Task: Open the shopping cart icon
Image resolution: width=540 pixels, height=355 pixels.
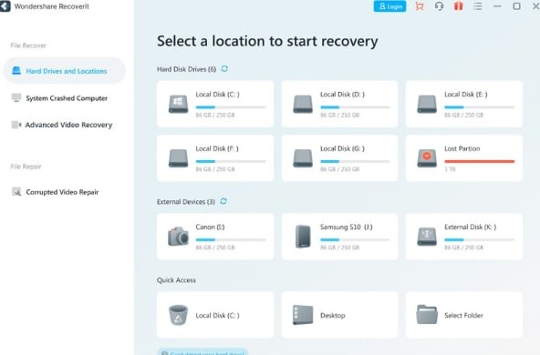Action: point(419,6)
